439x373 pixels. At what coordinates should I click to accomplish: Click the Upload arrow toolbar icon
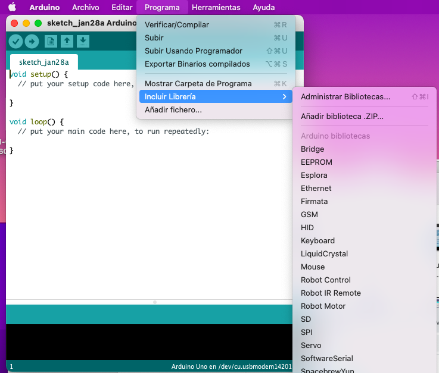point(32,42)
